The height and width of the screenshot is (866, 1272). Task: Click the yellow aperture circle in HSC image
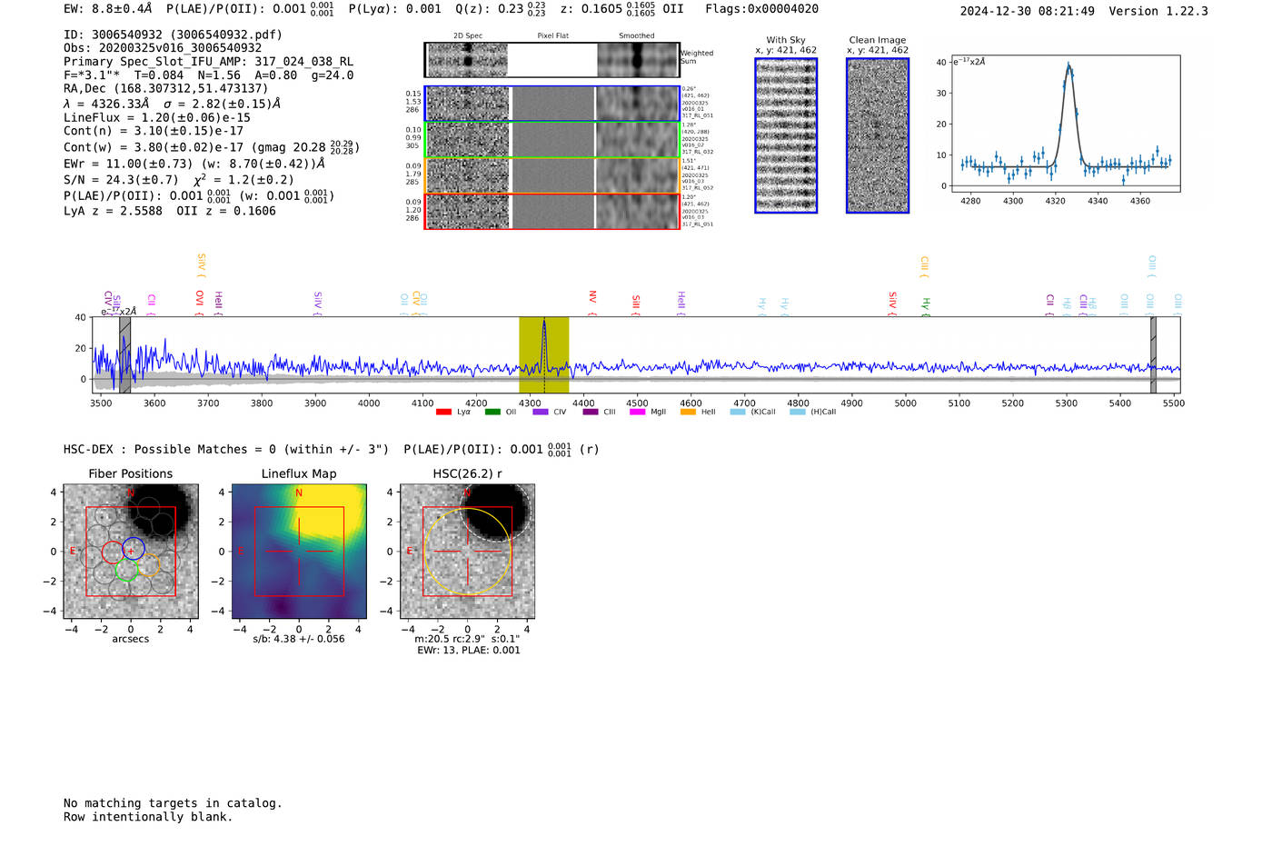tap(467, 552)
